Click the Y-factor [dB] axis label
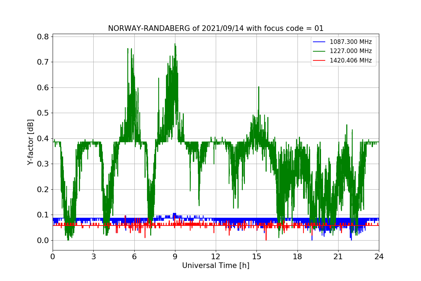 click(x=31, y=142)
